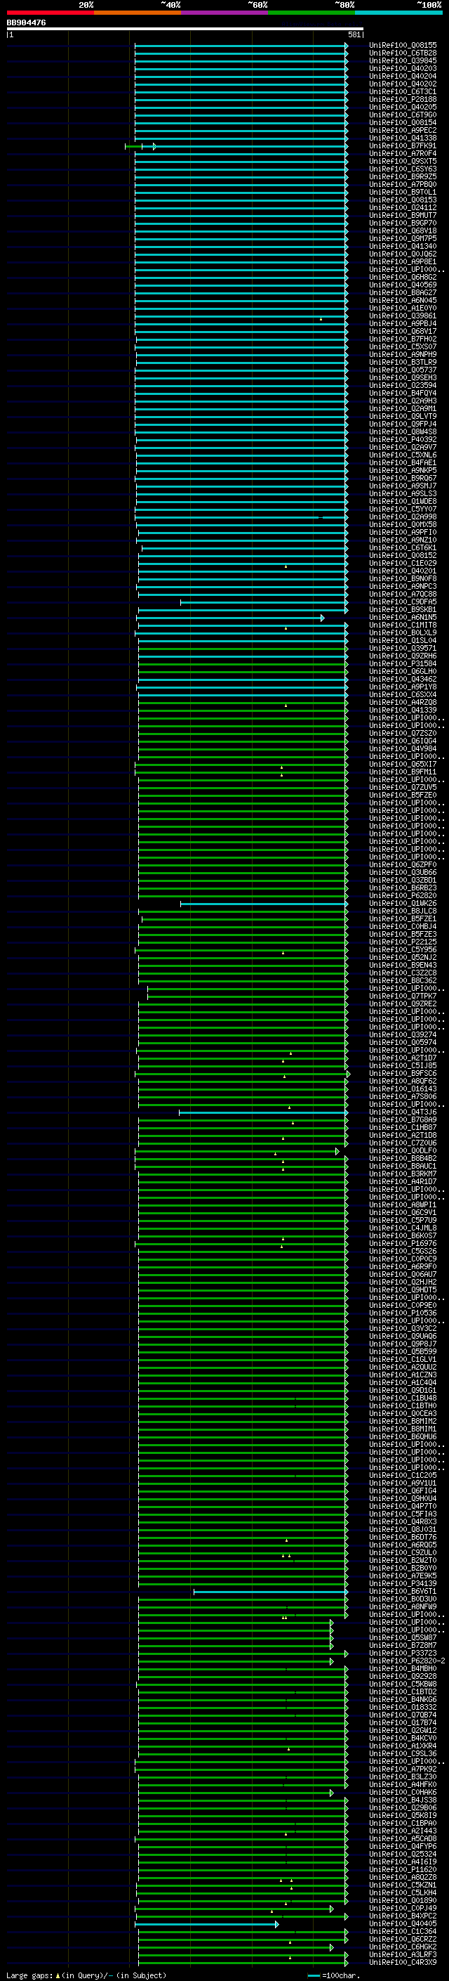Select hit label UniRef100_B9R9Z5
449x1981 pixels.
point(403,177)
